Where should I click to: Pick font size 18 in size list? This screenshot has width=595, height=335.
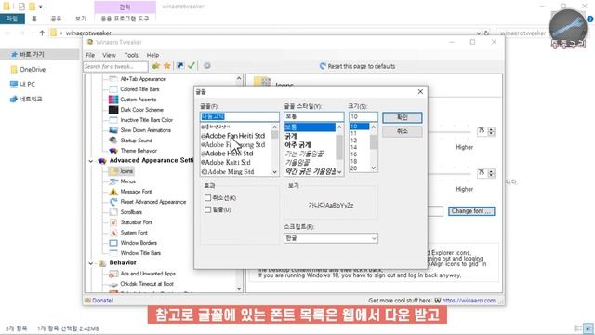click(x=353, y=161)
